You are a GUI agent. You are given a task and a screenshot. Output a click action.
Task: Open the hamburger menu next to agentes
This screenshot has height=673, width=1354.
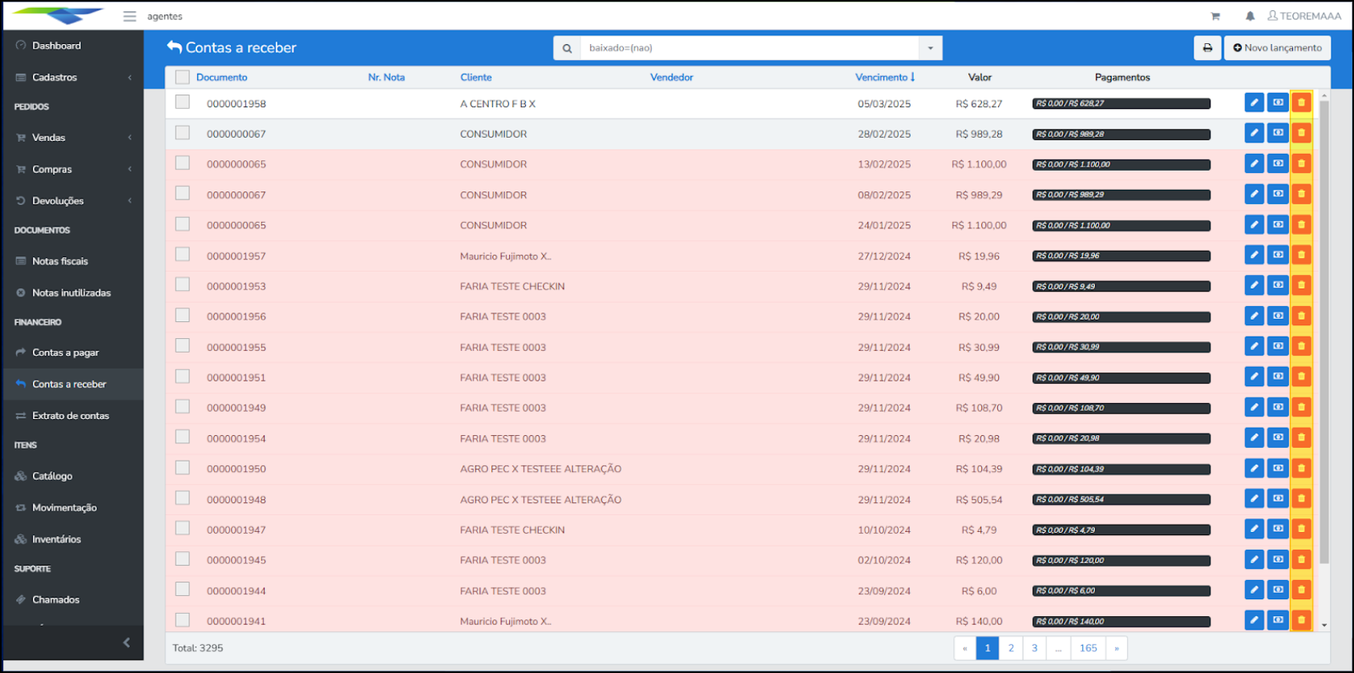129,16
